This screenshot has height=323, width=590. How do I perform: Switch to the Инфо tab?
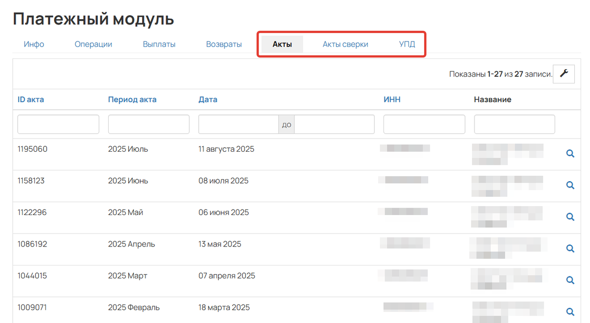click(34, 44)
